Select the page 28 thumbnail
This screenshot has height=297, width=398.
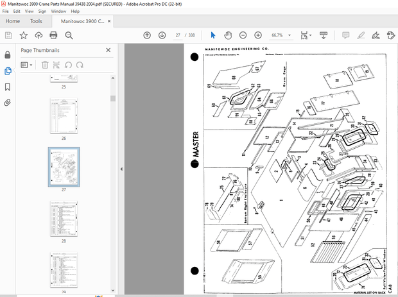[x=64, y=218]
